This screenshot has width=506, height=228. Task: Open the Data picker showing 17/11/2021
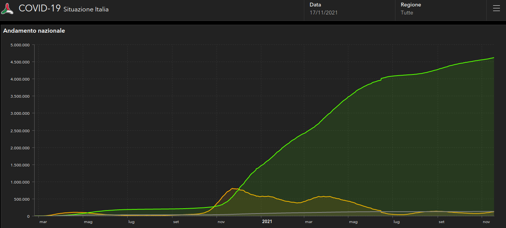click(x=324, y=13)
